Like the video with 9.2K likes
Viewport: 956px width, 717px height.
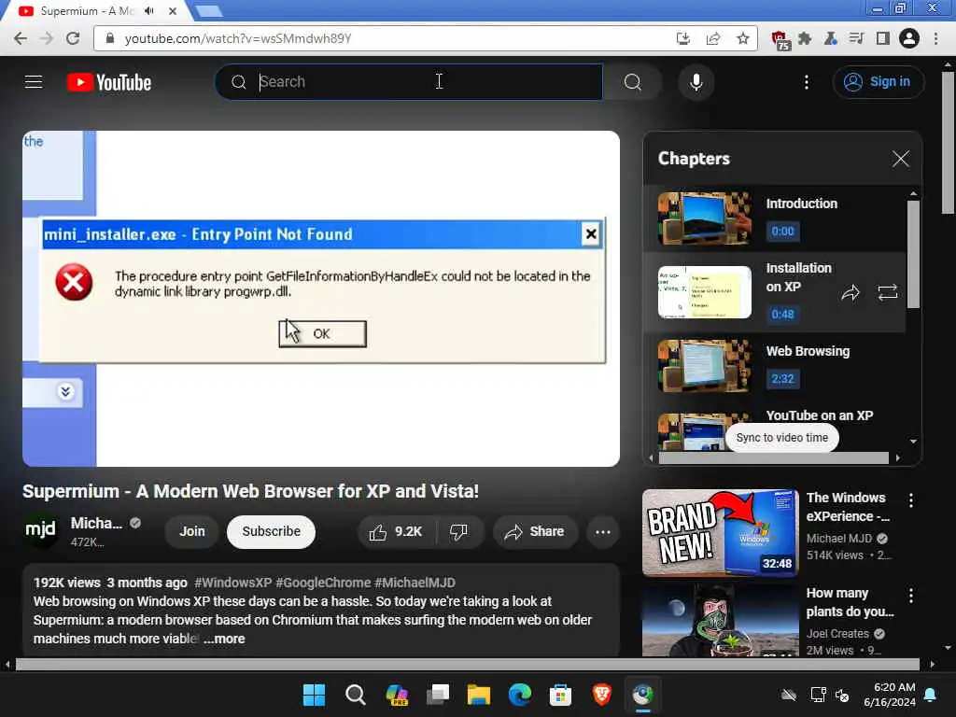point(396,531)
